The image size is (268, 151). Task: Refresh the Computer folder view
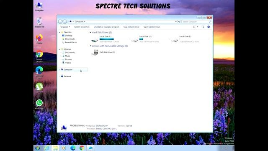point(179,22)
